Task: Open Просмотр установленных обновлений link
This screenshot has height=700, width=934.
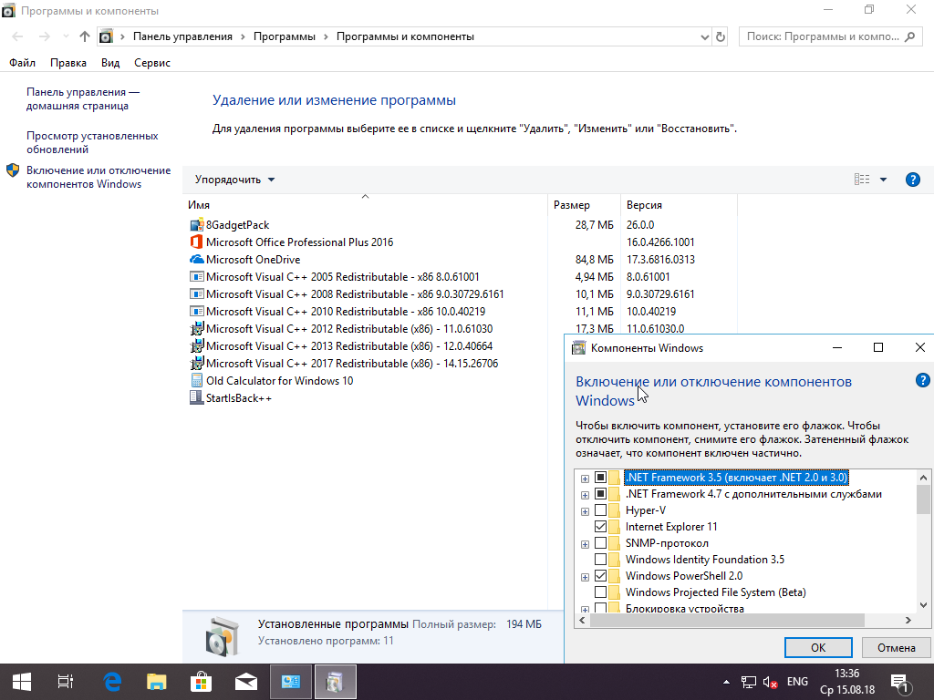Action: pos(92,142)
